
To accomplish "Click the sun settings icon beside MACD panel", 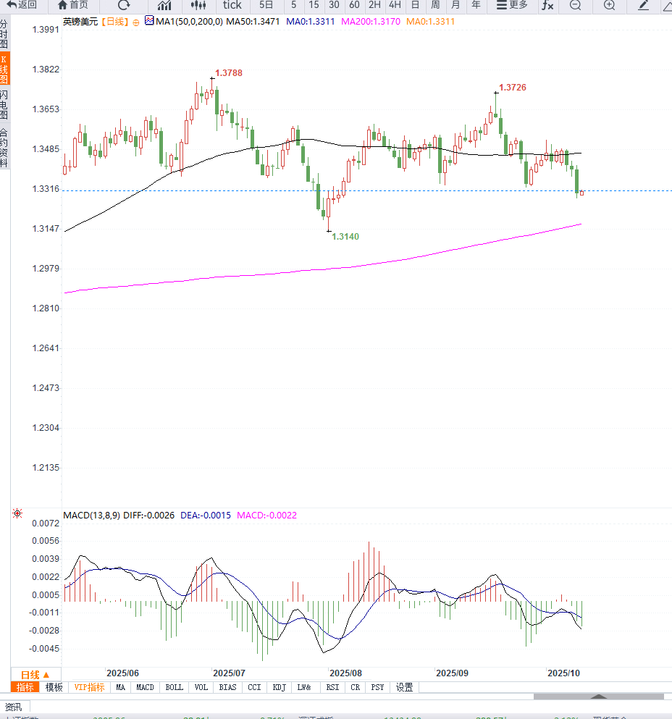I will tap(17, 513).
